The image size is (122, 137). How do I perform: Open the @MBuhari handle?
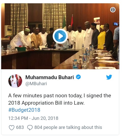(x=36, y=84)
